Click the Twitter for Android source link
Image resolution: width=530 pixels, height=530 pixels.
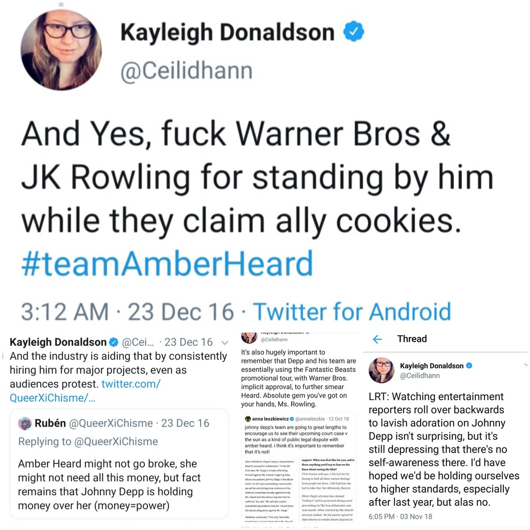[x=352, y=311]
